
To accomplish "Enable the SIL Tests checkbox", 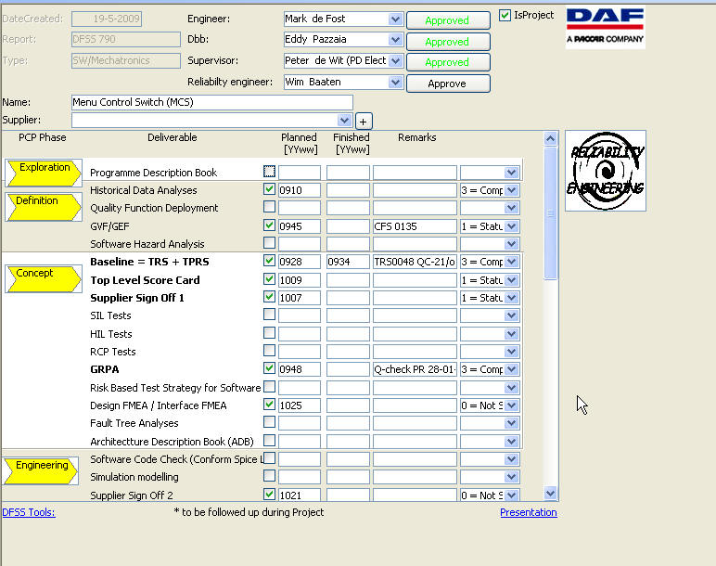I will pos(269,315).
